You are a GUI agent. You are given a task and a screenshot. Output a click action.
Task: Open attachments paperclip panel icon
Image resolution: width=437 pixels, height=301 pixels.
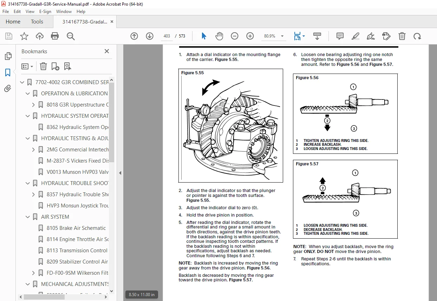click(8, 88)
